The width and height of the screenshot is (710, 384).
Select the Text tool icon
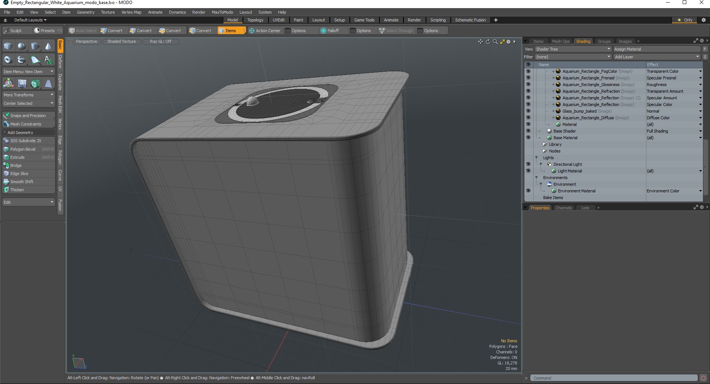tap(48, 59)
